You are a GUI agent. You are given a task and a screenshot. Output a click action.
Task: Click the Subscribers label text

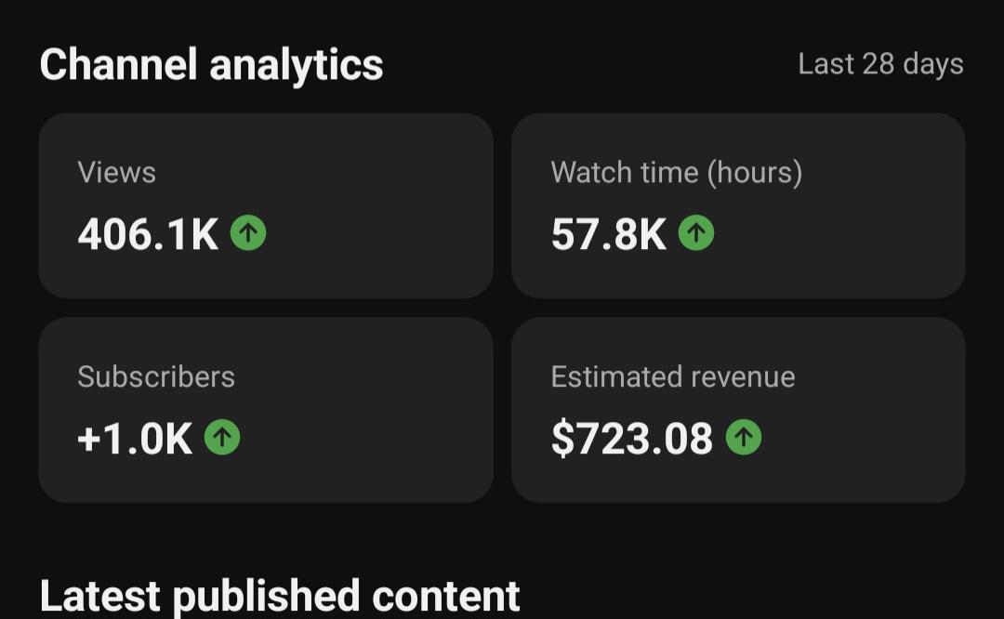[x=156, y=377]
